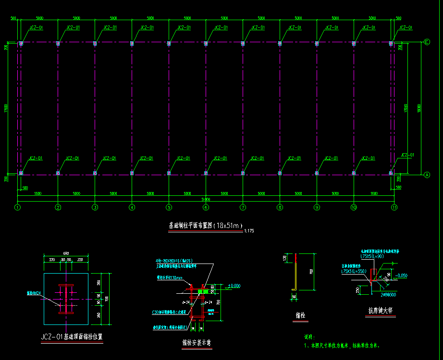Image resolution: width=443 pixels, height=360 pixels.
Task: Select the green grout block in 锚栓安装示意
Action: pos(203,291)
